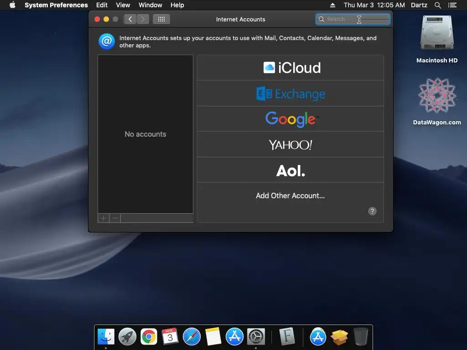Screen dimensions: 467x350
Task: Open the Help menu
Action: tap(177, 5)
